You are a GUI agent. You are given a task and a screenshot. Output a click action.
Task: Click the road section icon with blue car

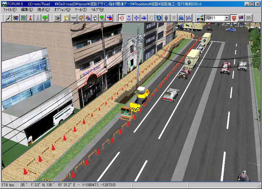click(16, 18)
